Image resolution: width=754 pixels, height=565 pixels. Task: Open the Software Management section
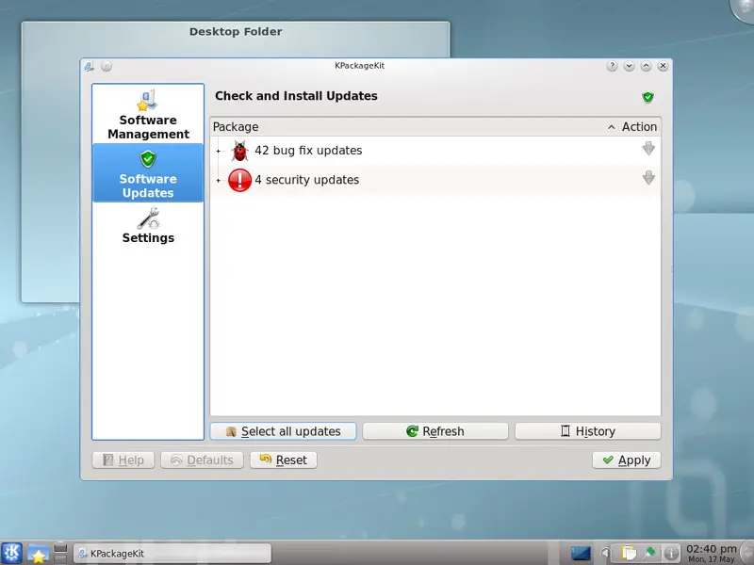148,114
